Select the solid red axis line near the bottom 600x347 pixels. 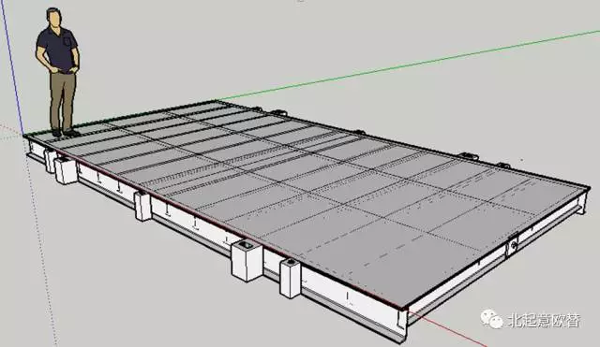coord(446,329)
